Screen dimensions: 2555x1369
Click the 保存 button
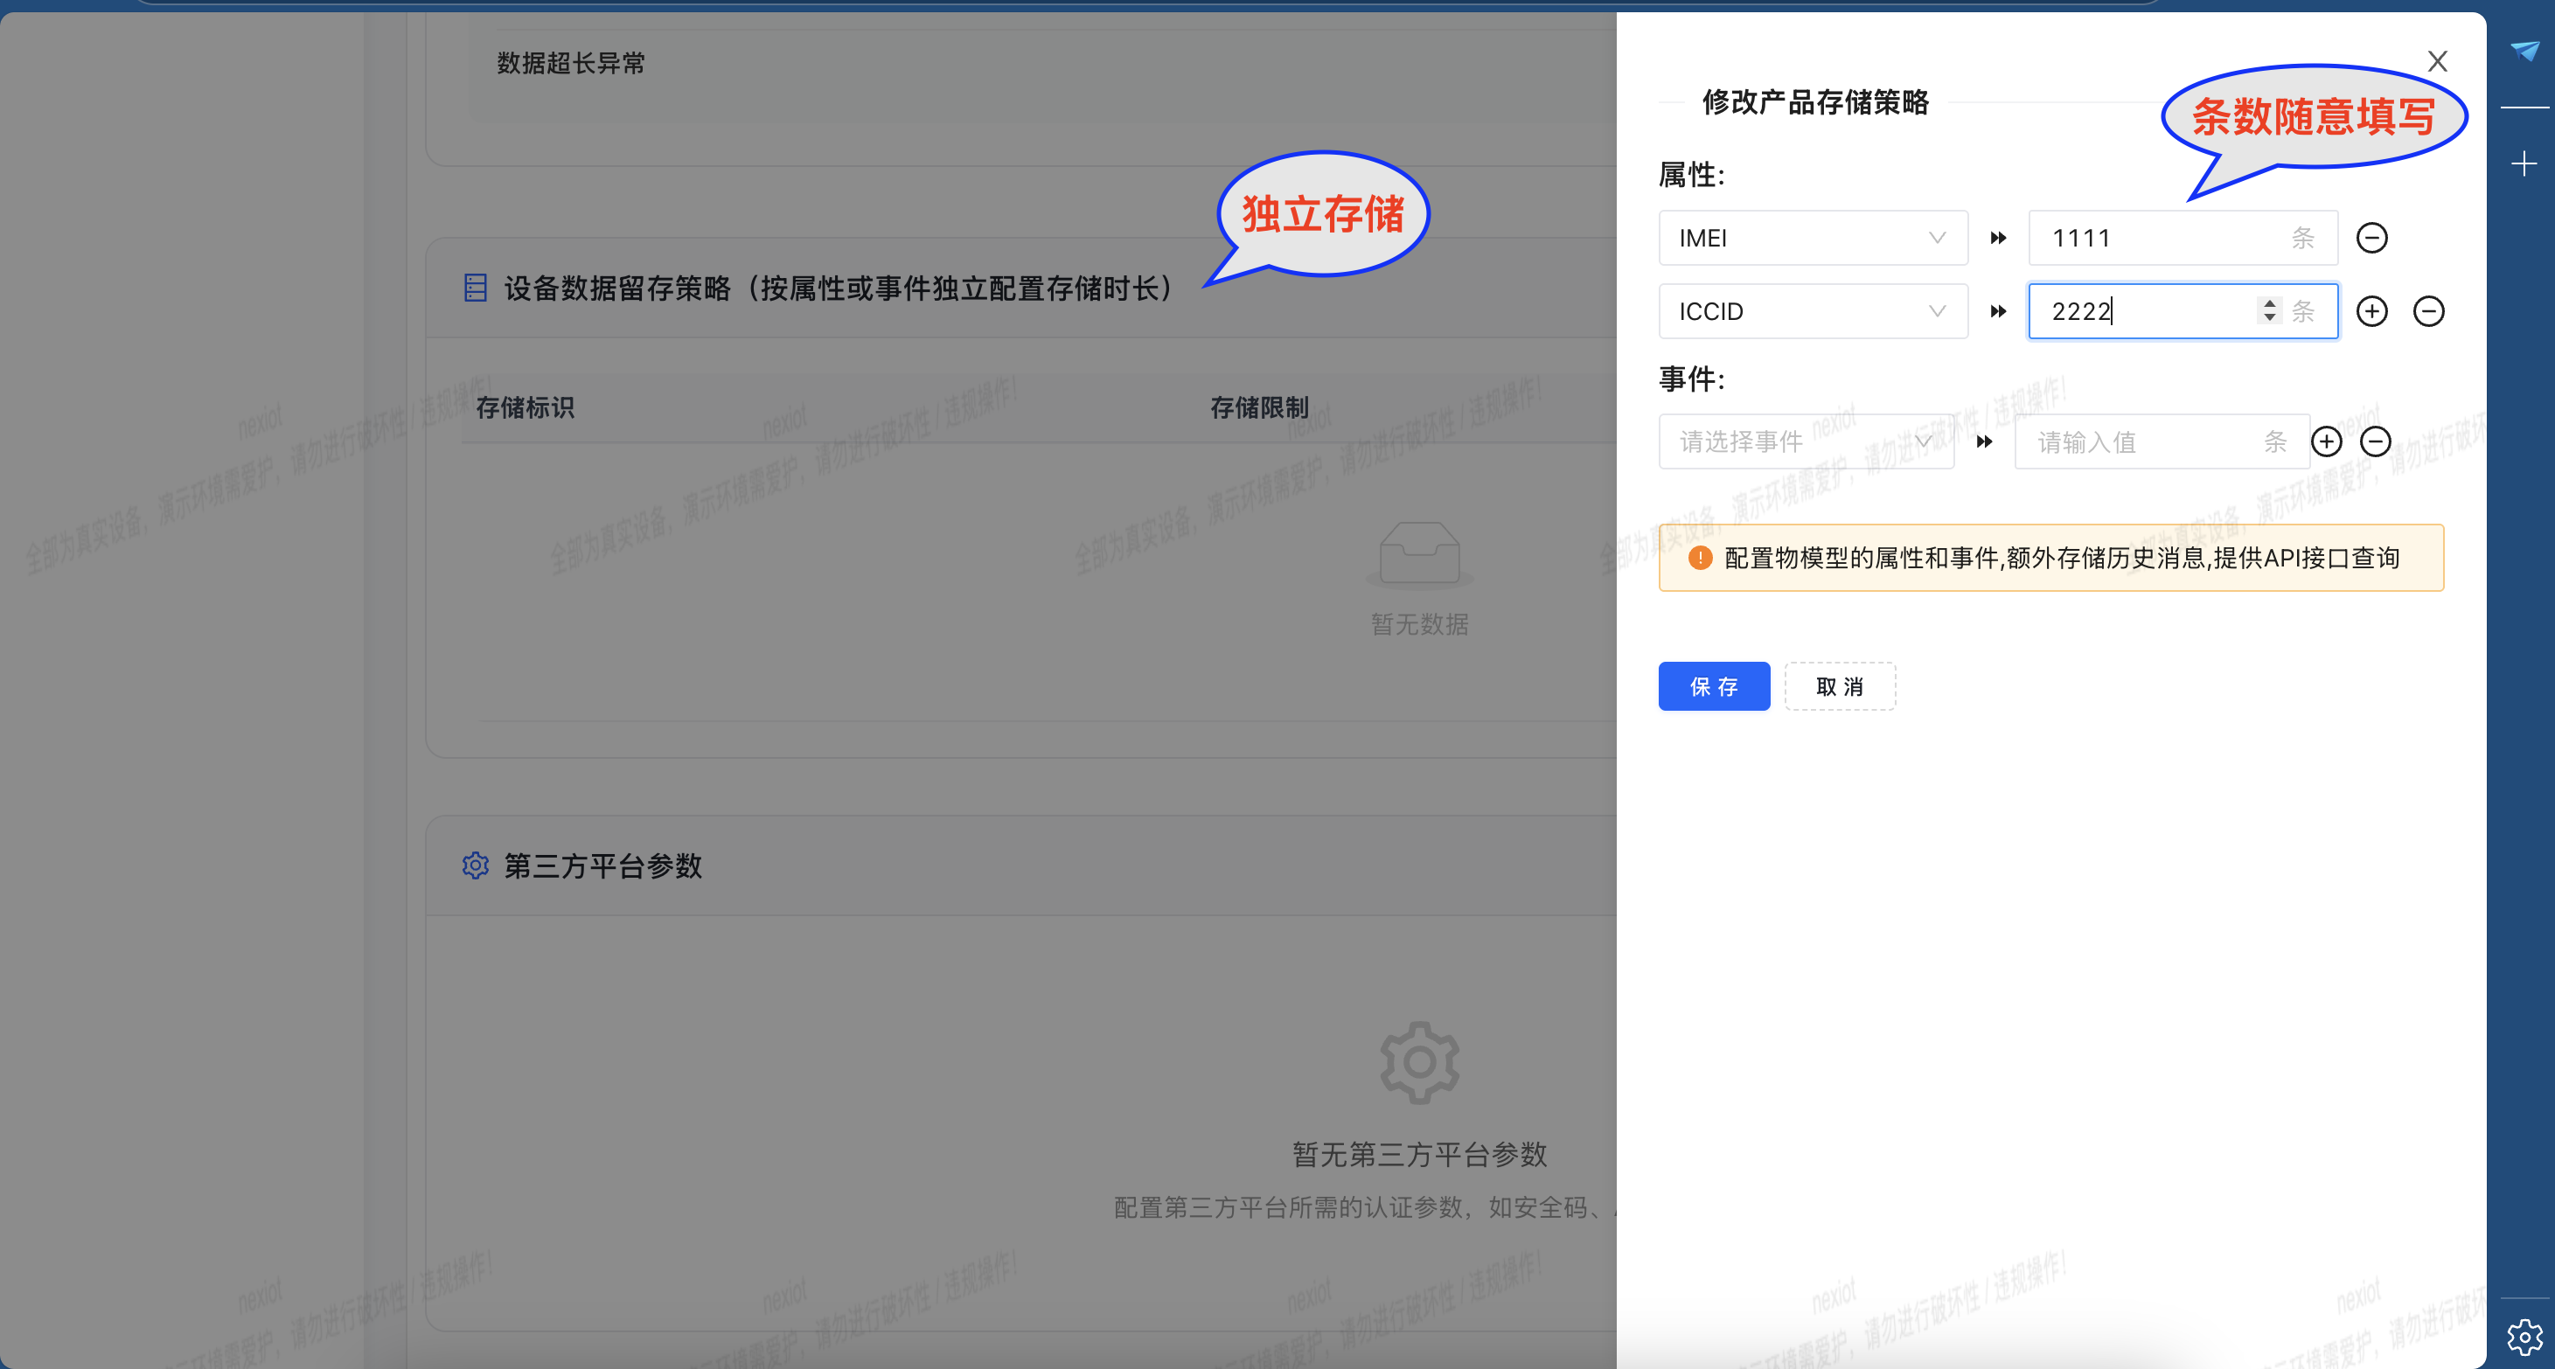click(1714, 686)
